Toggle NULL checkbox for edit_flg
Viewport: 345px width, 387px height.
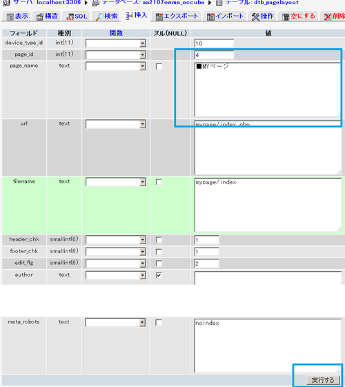coord(159,264)
